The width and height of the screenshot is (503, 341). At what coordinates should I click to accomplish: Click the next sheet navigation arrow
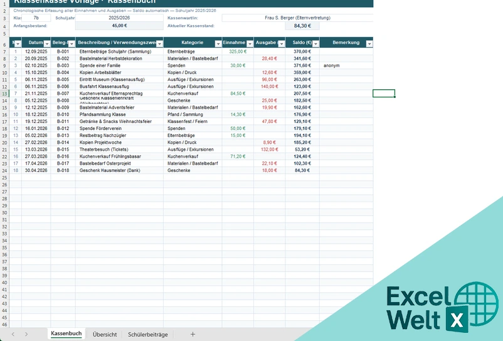pos(26,334)
